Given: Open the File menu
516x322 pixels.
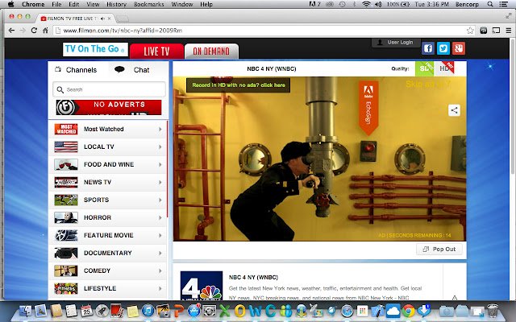Looking at the screenshot, I should [56, 4].
